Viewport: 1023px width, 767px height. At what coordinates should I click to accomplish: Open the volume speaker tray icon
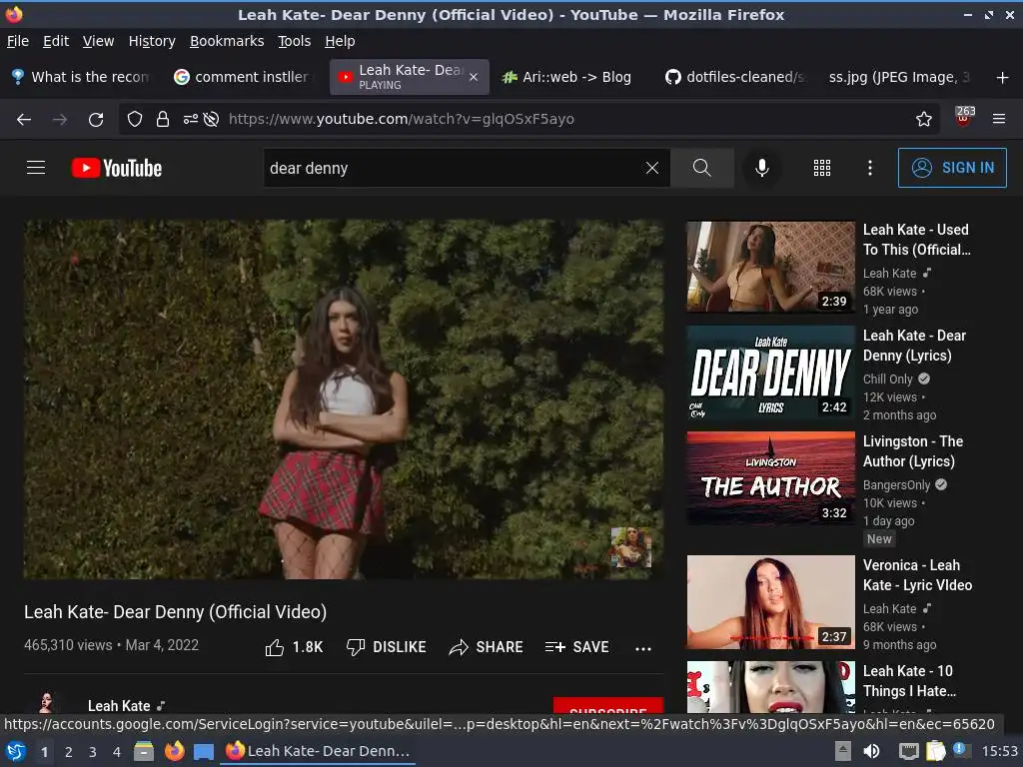tap(871, 751)
